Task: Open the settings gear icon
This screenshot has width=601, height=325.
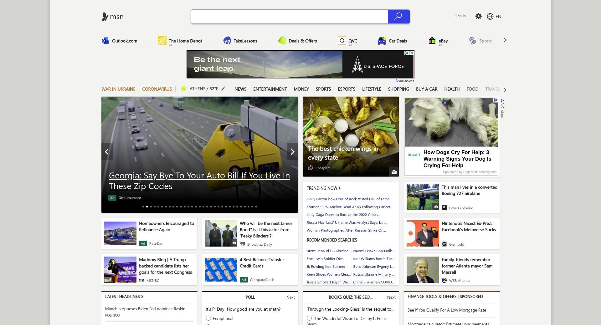Action: (478, 16)
